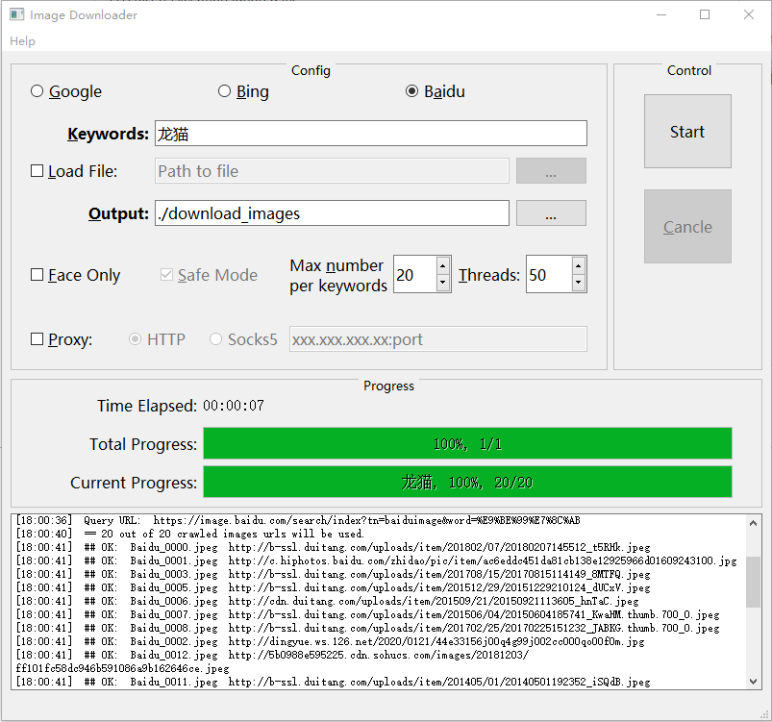Click the Total Progress bar
772x722 pixels.
(x=468, y=443)
